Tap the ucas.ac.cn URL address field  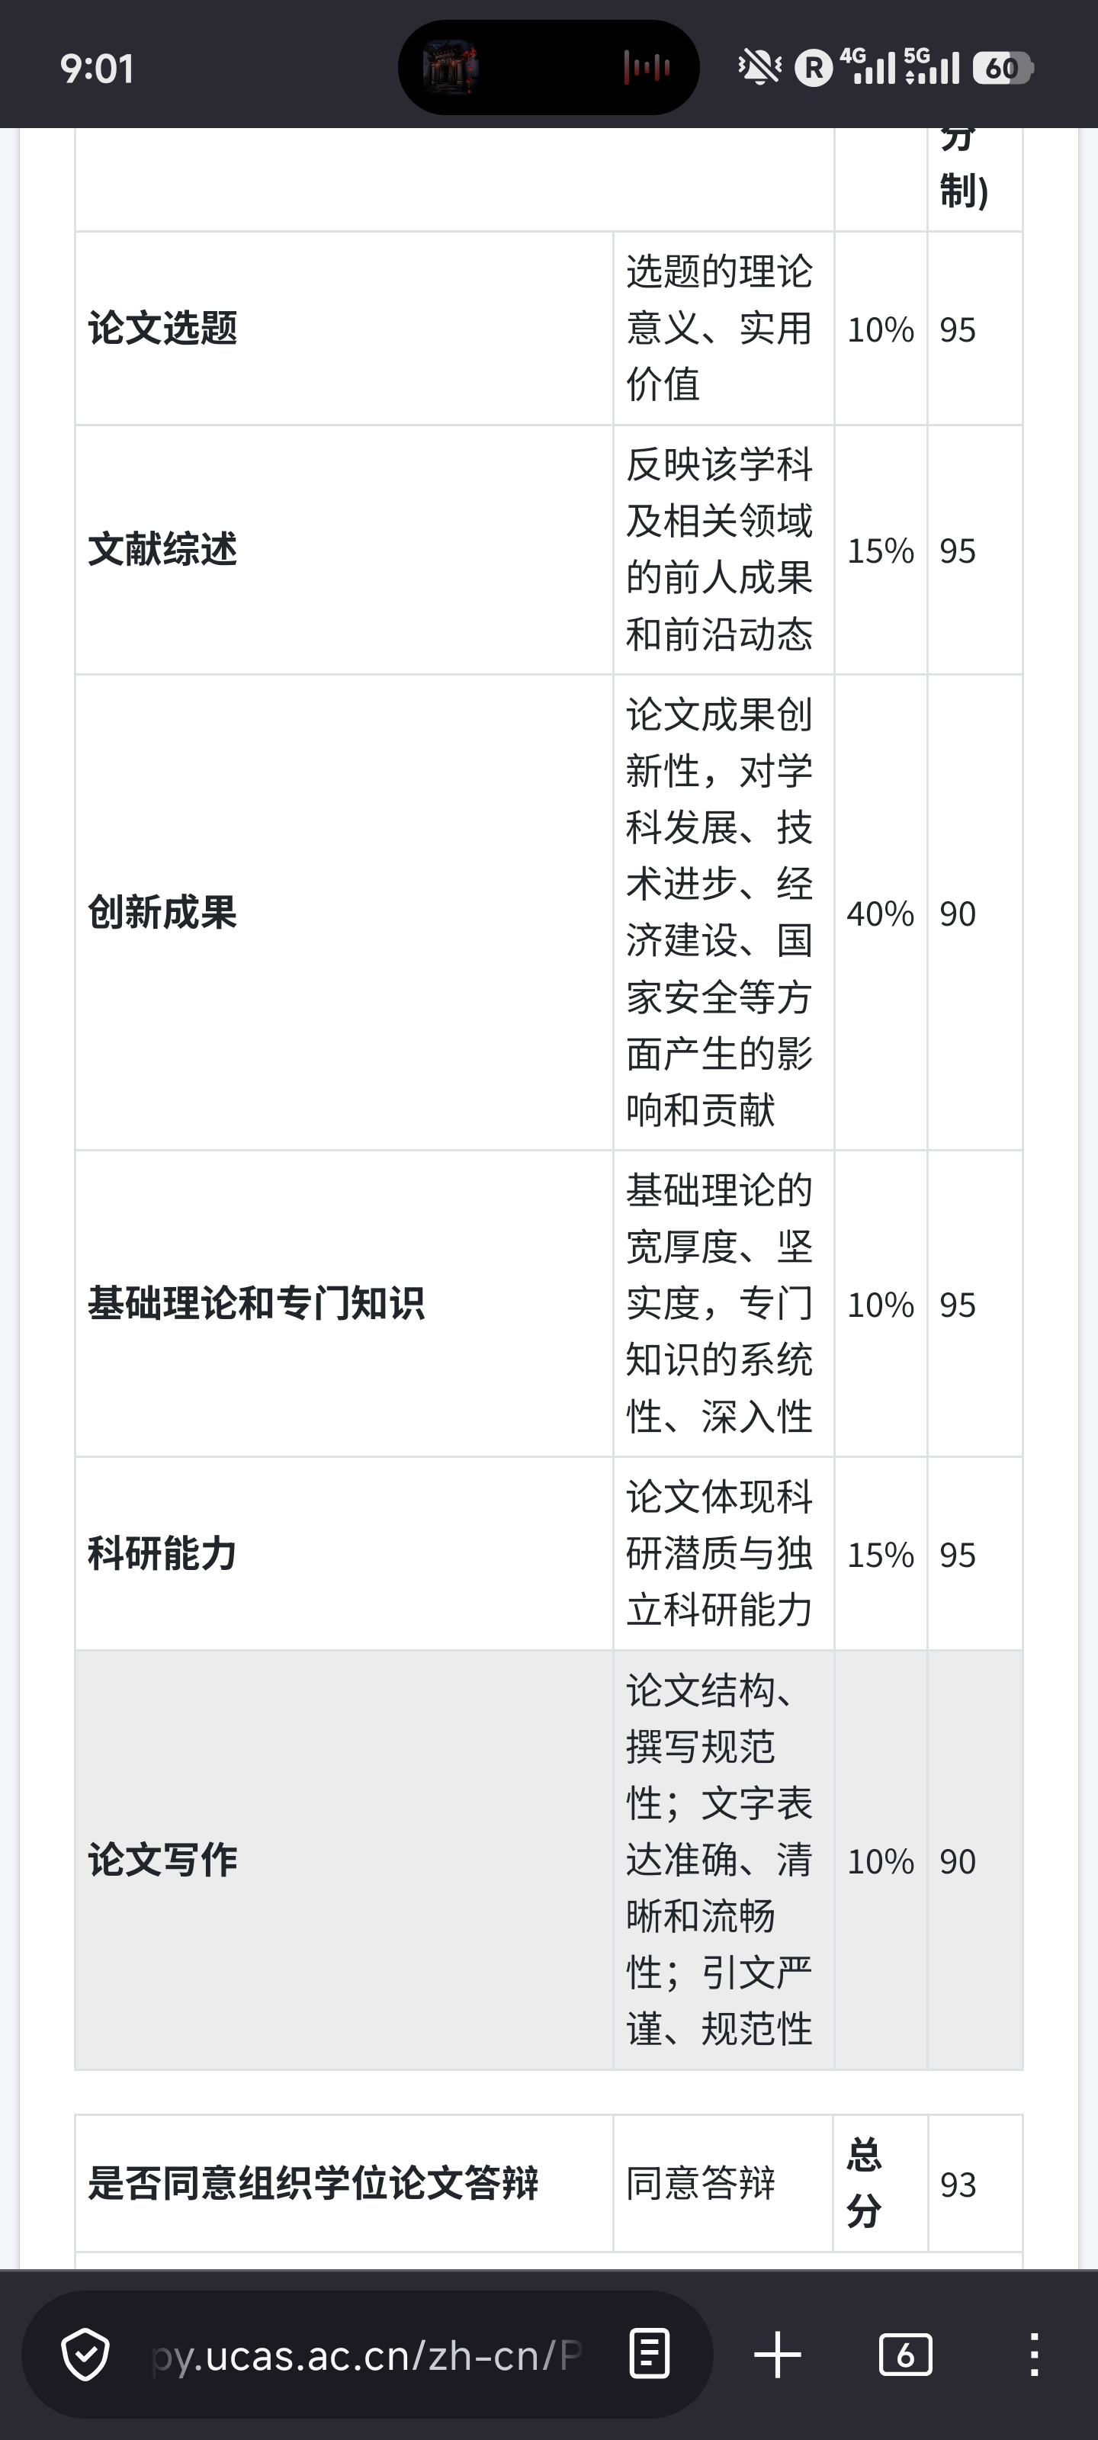[368, 2355]
